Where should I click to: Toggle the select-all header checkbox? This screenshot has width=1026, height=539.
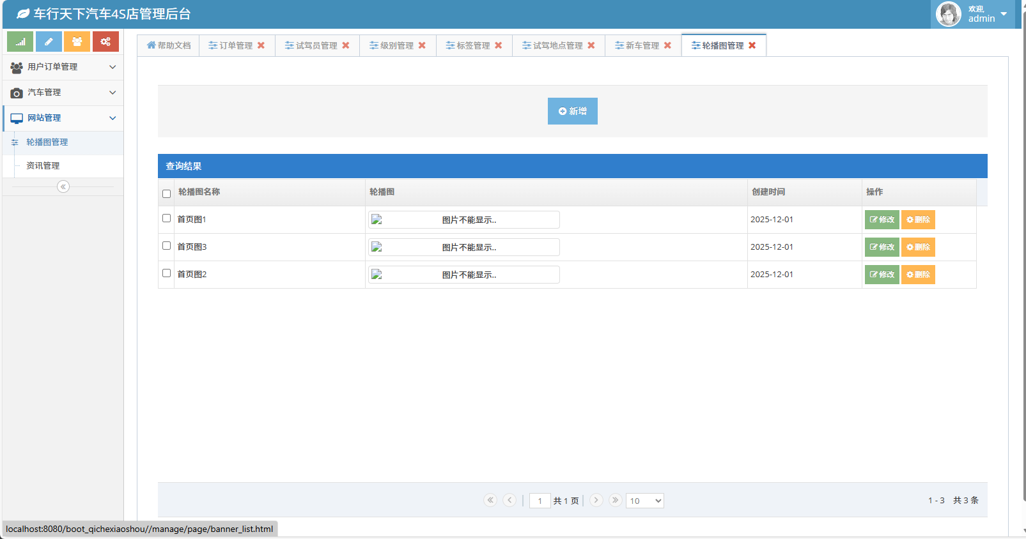(x=166, y=194)
